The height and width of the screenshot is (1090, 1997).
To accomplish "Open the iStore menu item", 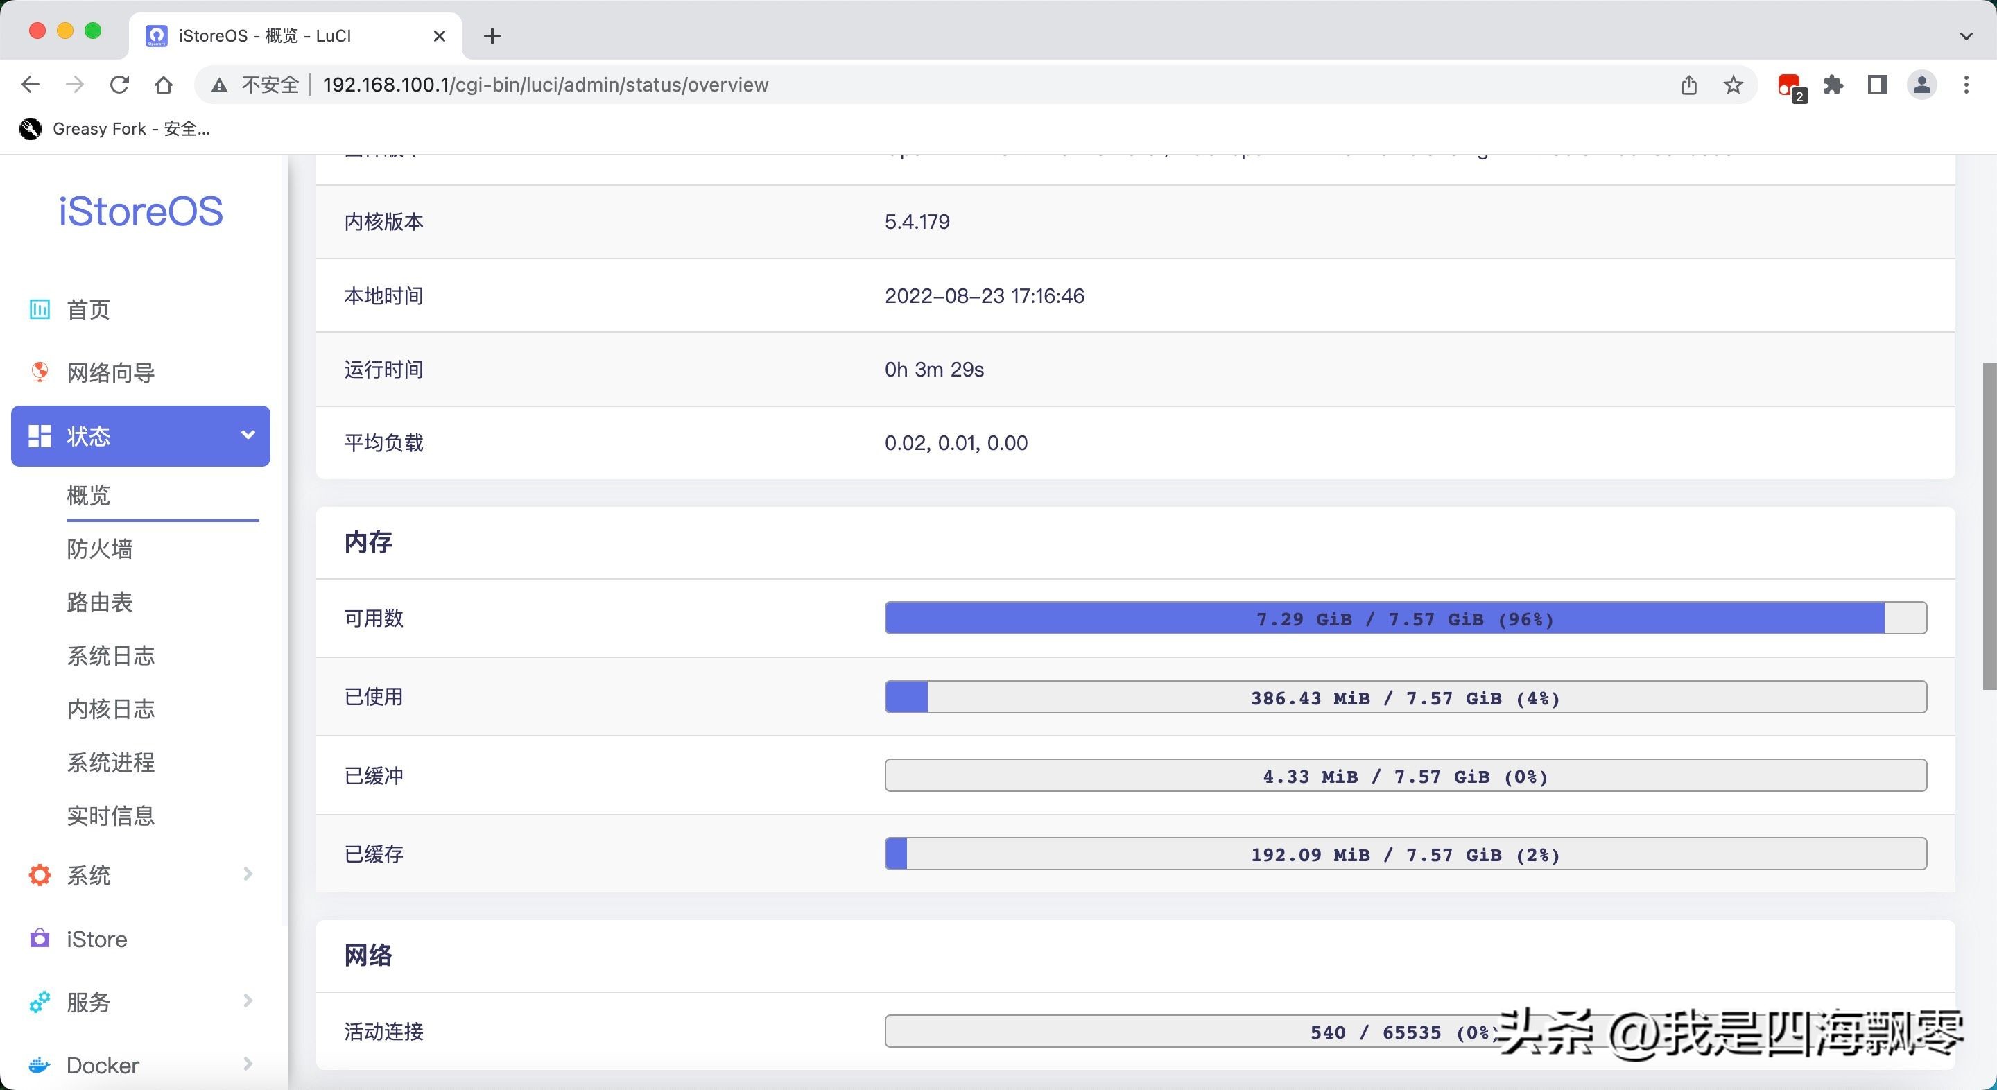I will click(x=141, y=939).
